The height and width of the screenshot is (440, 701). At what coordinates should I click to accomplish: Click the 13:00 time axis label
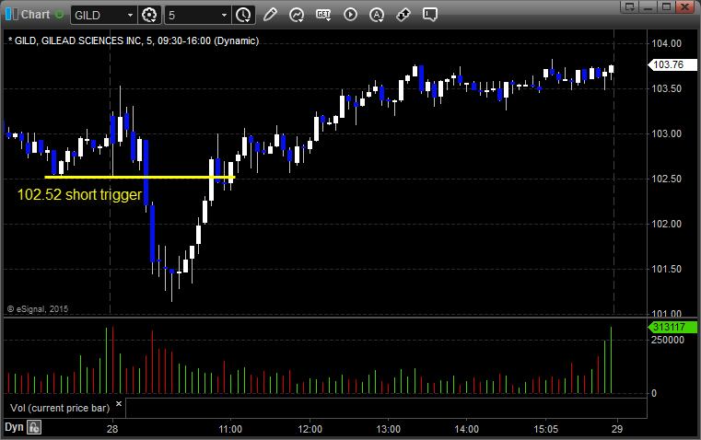[x=388, y=429]
